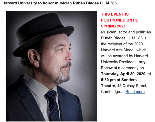Click "Bacow at a ceremony on" line
The width and height of the screenshot is (155, 122).
coord(122,68)
